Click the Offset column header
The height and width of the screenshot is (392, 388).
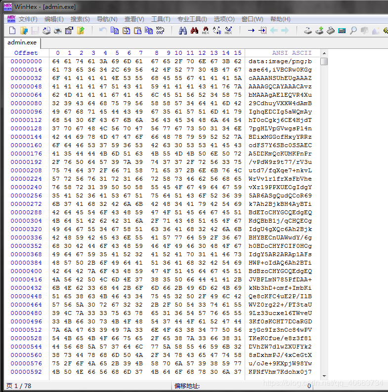[x=26, y=53]
